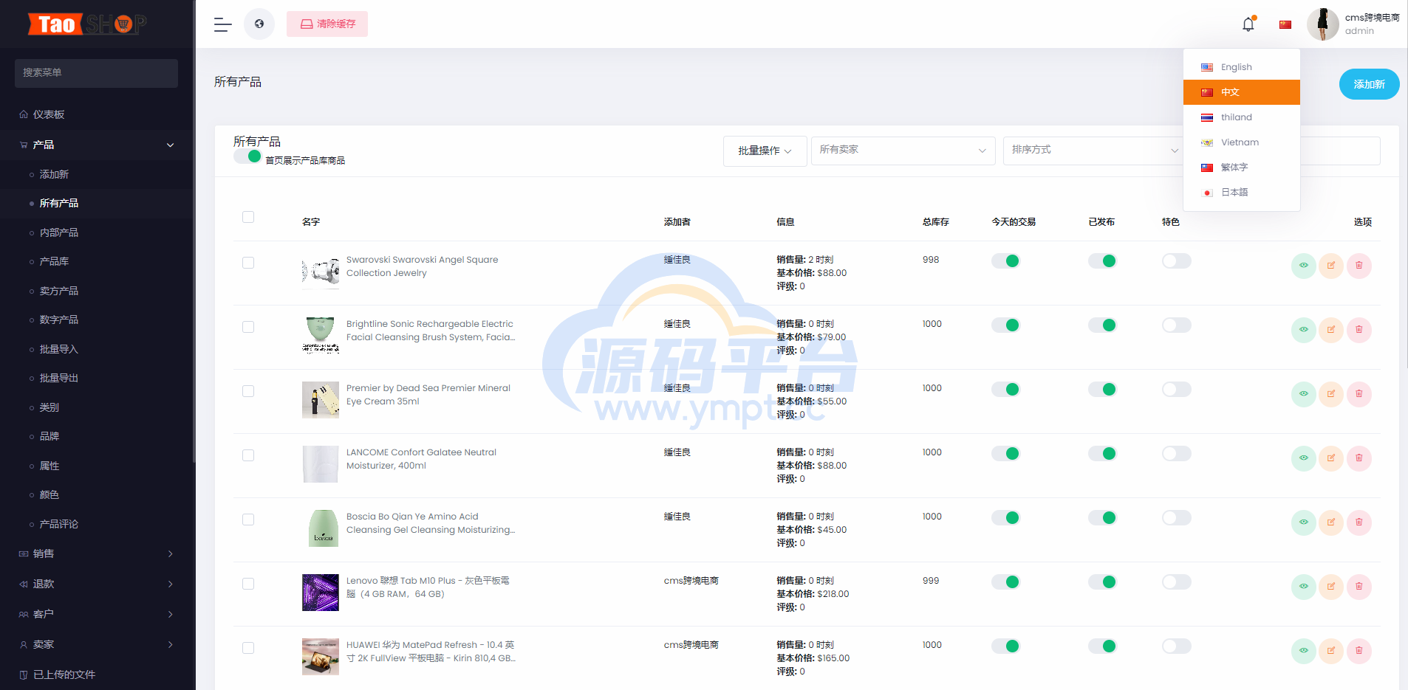
Task: Open the 排序方式 sort dropdown
Action: [x=1094, y=150]
